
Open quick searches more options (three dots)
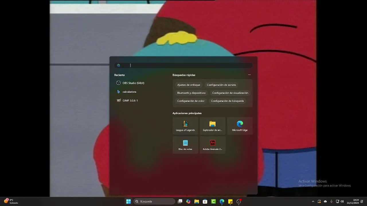click(249, 75)
